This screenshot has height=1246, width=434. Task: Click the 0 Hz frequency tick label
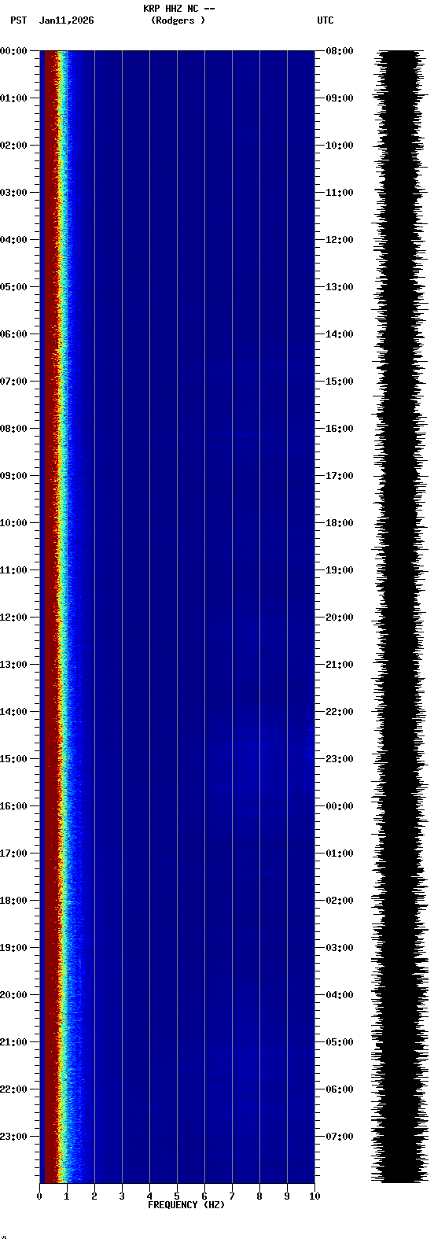39,1196
